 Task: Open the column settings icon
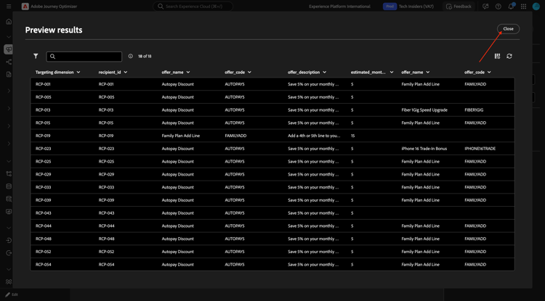(497, 56)
